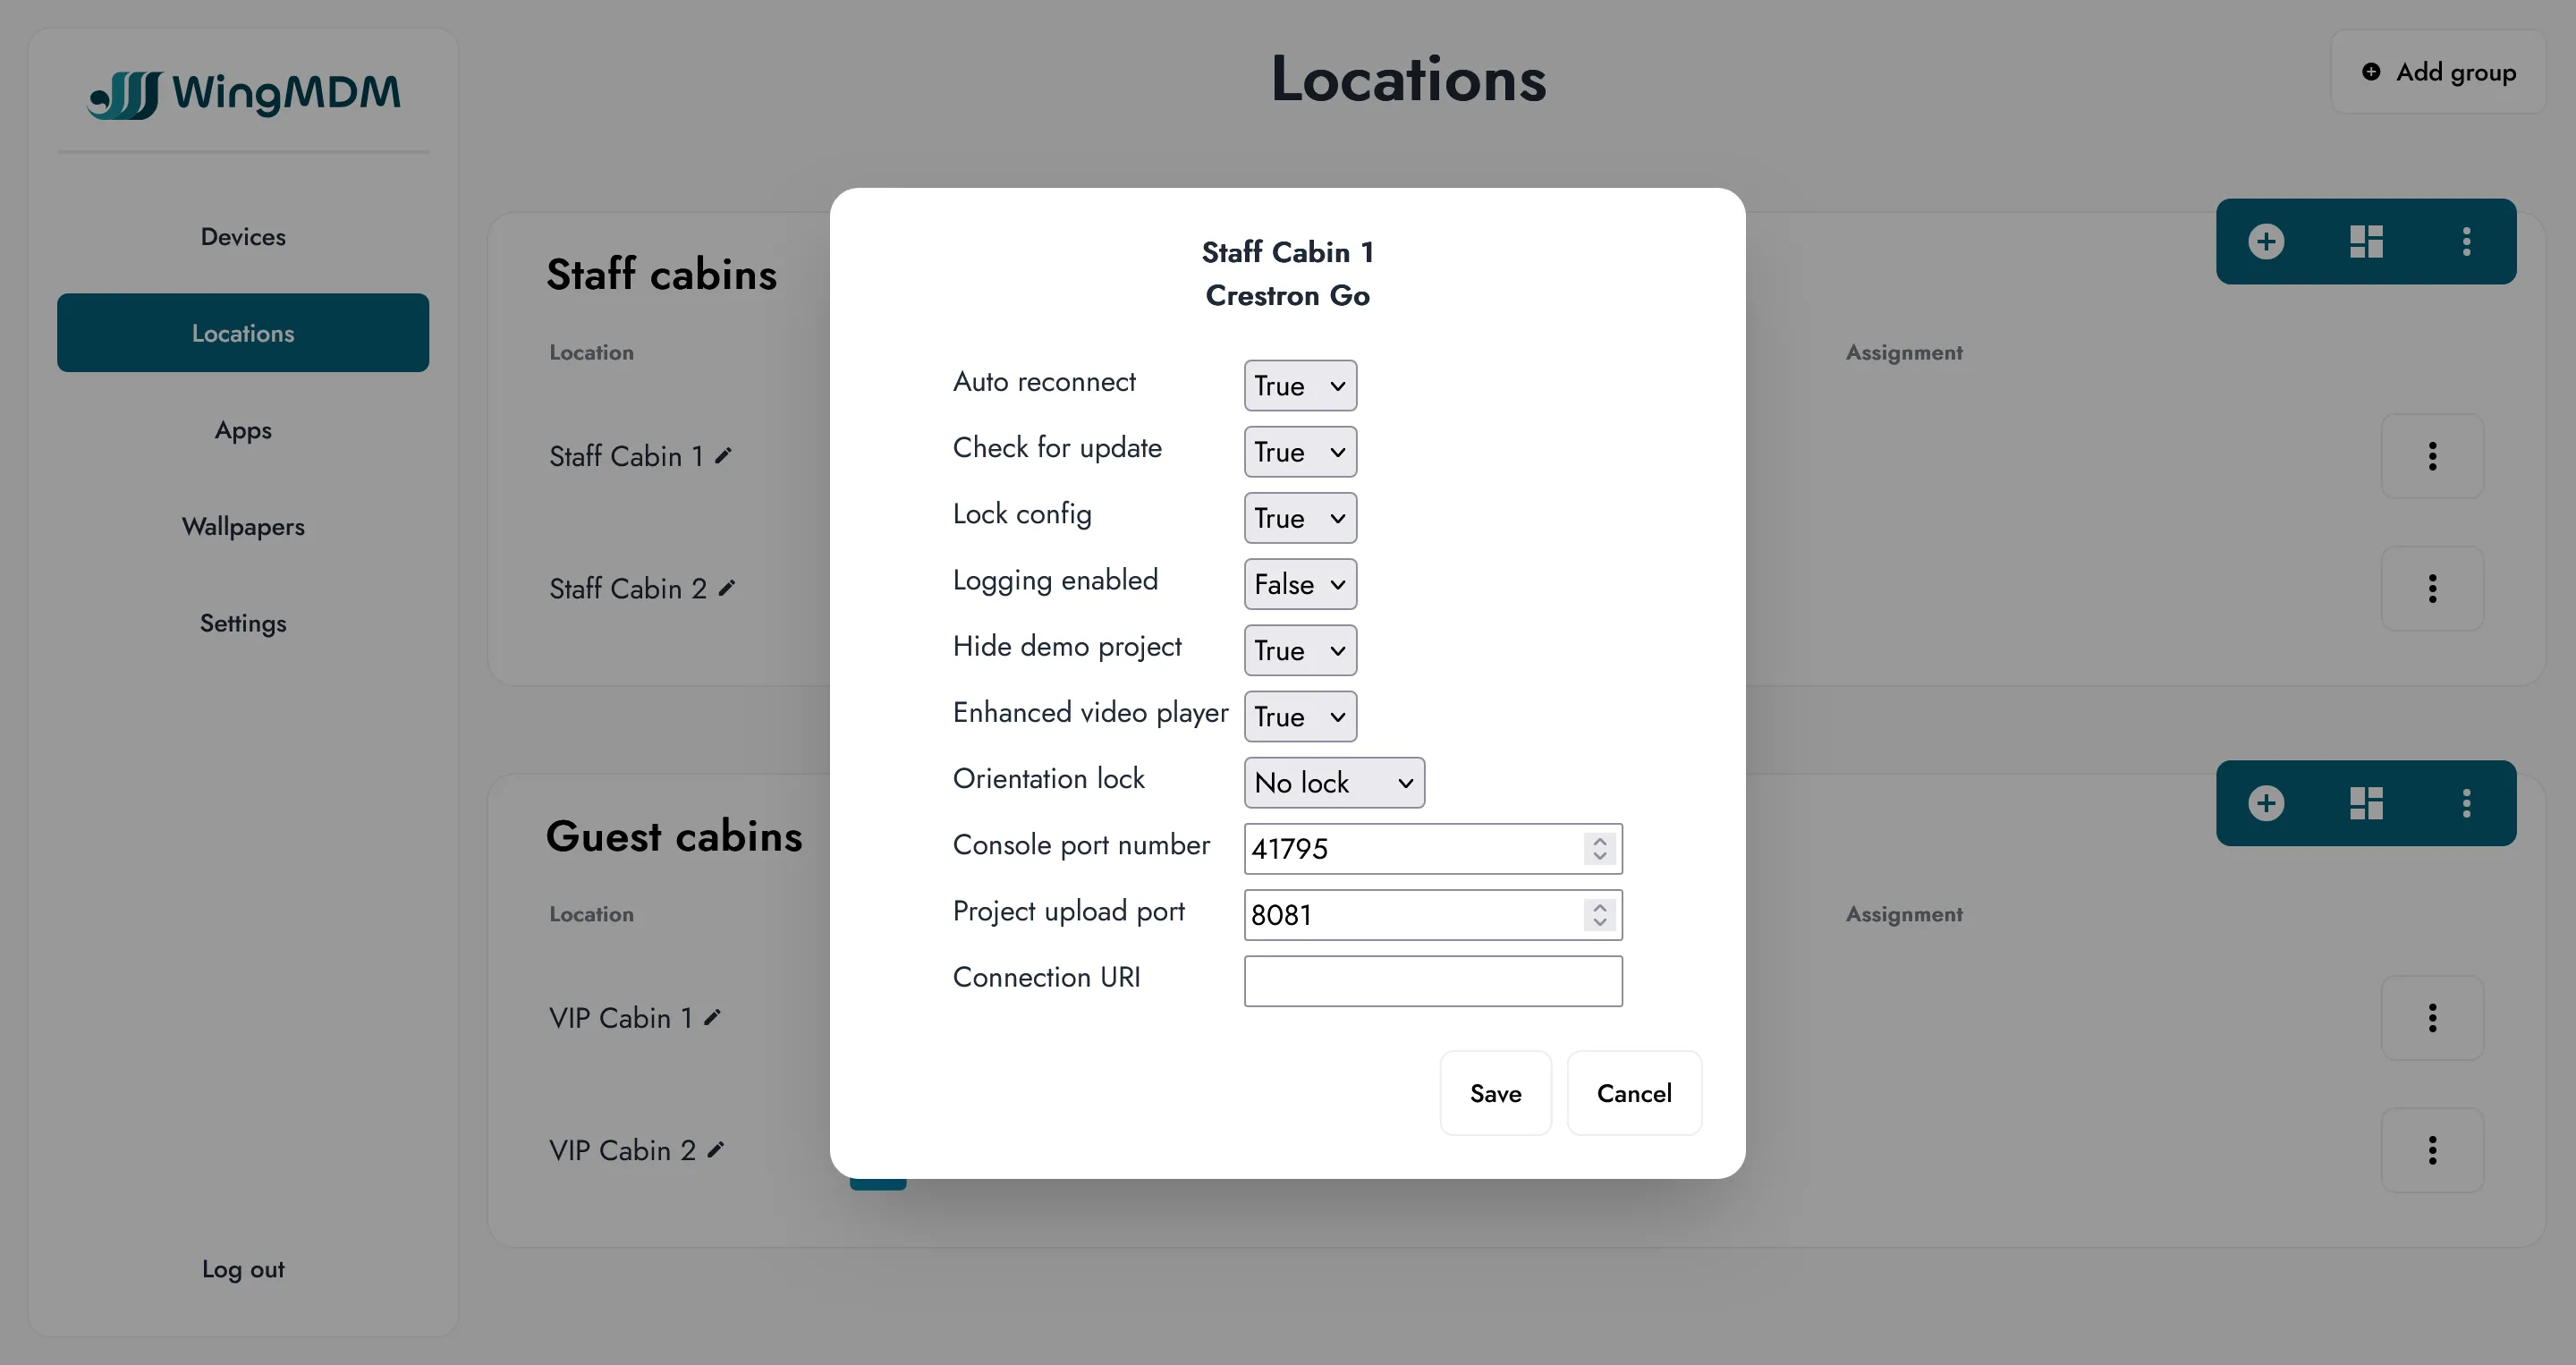Viewport: 2576px width, 1365px height.
Task: Open Check for update dropdown
Action: [x=1300, y=452]
